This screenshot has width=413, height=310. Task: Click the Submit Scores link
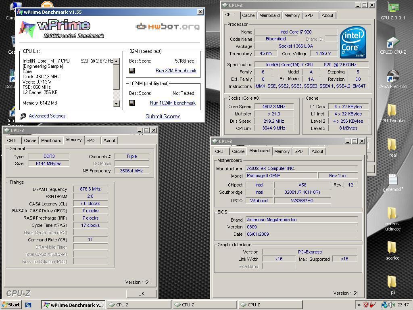pos(163,116)
